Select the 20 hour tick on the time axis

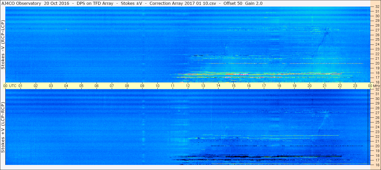[310, 86]
